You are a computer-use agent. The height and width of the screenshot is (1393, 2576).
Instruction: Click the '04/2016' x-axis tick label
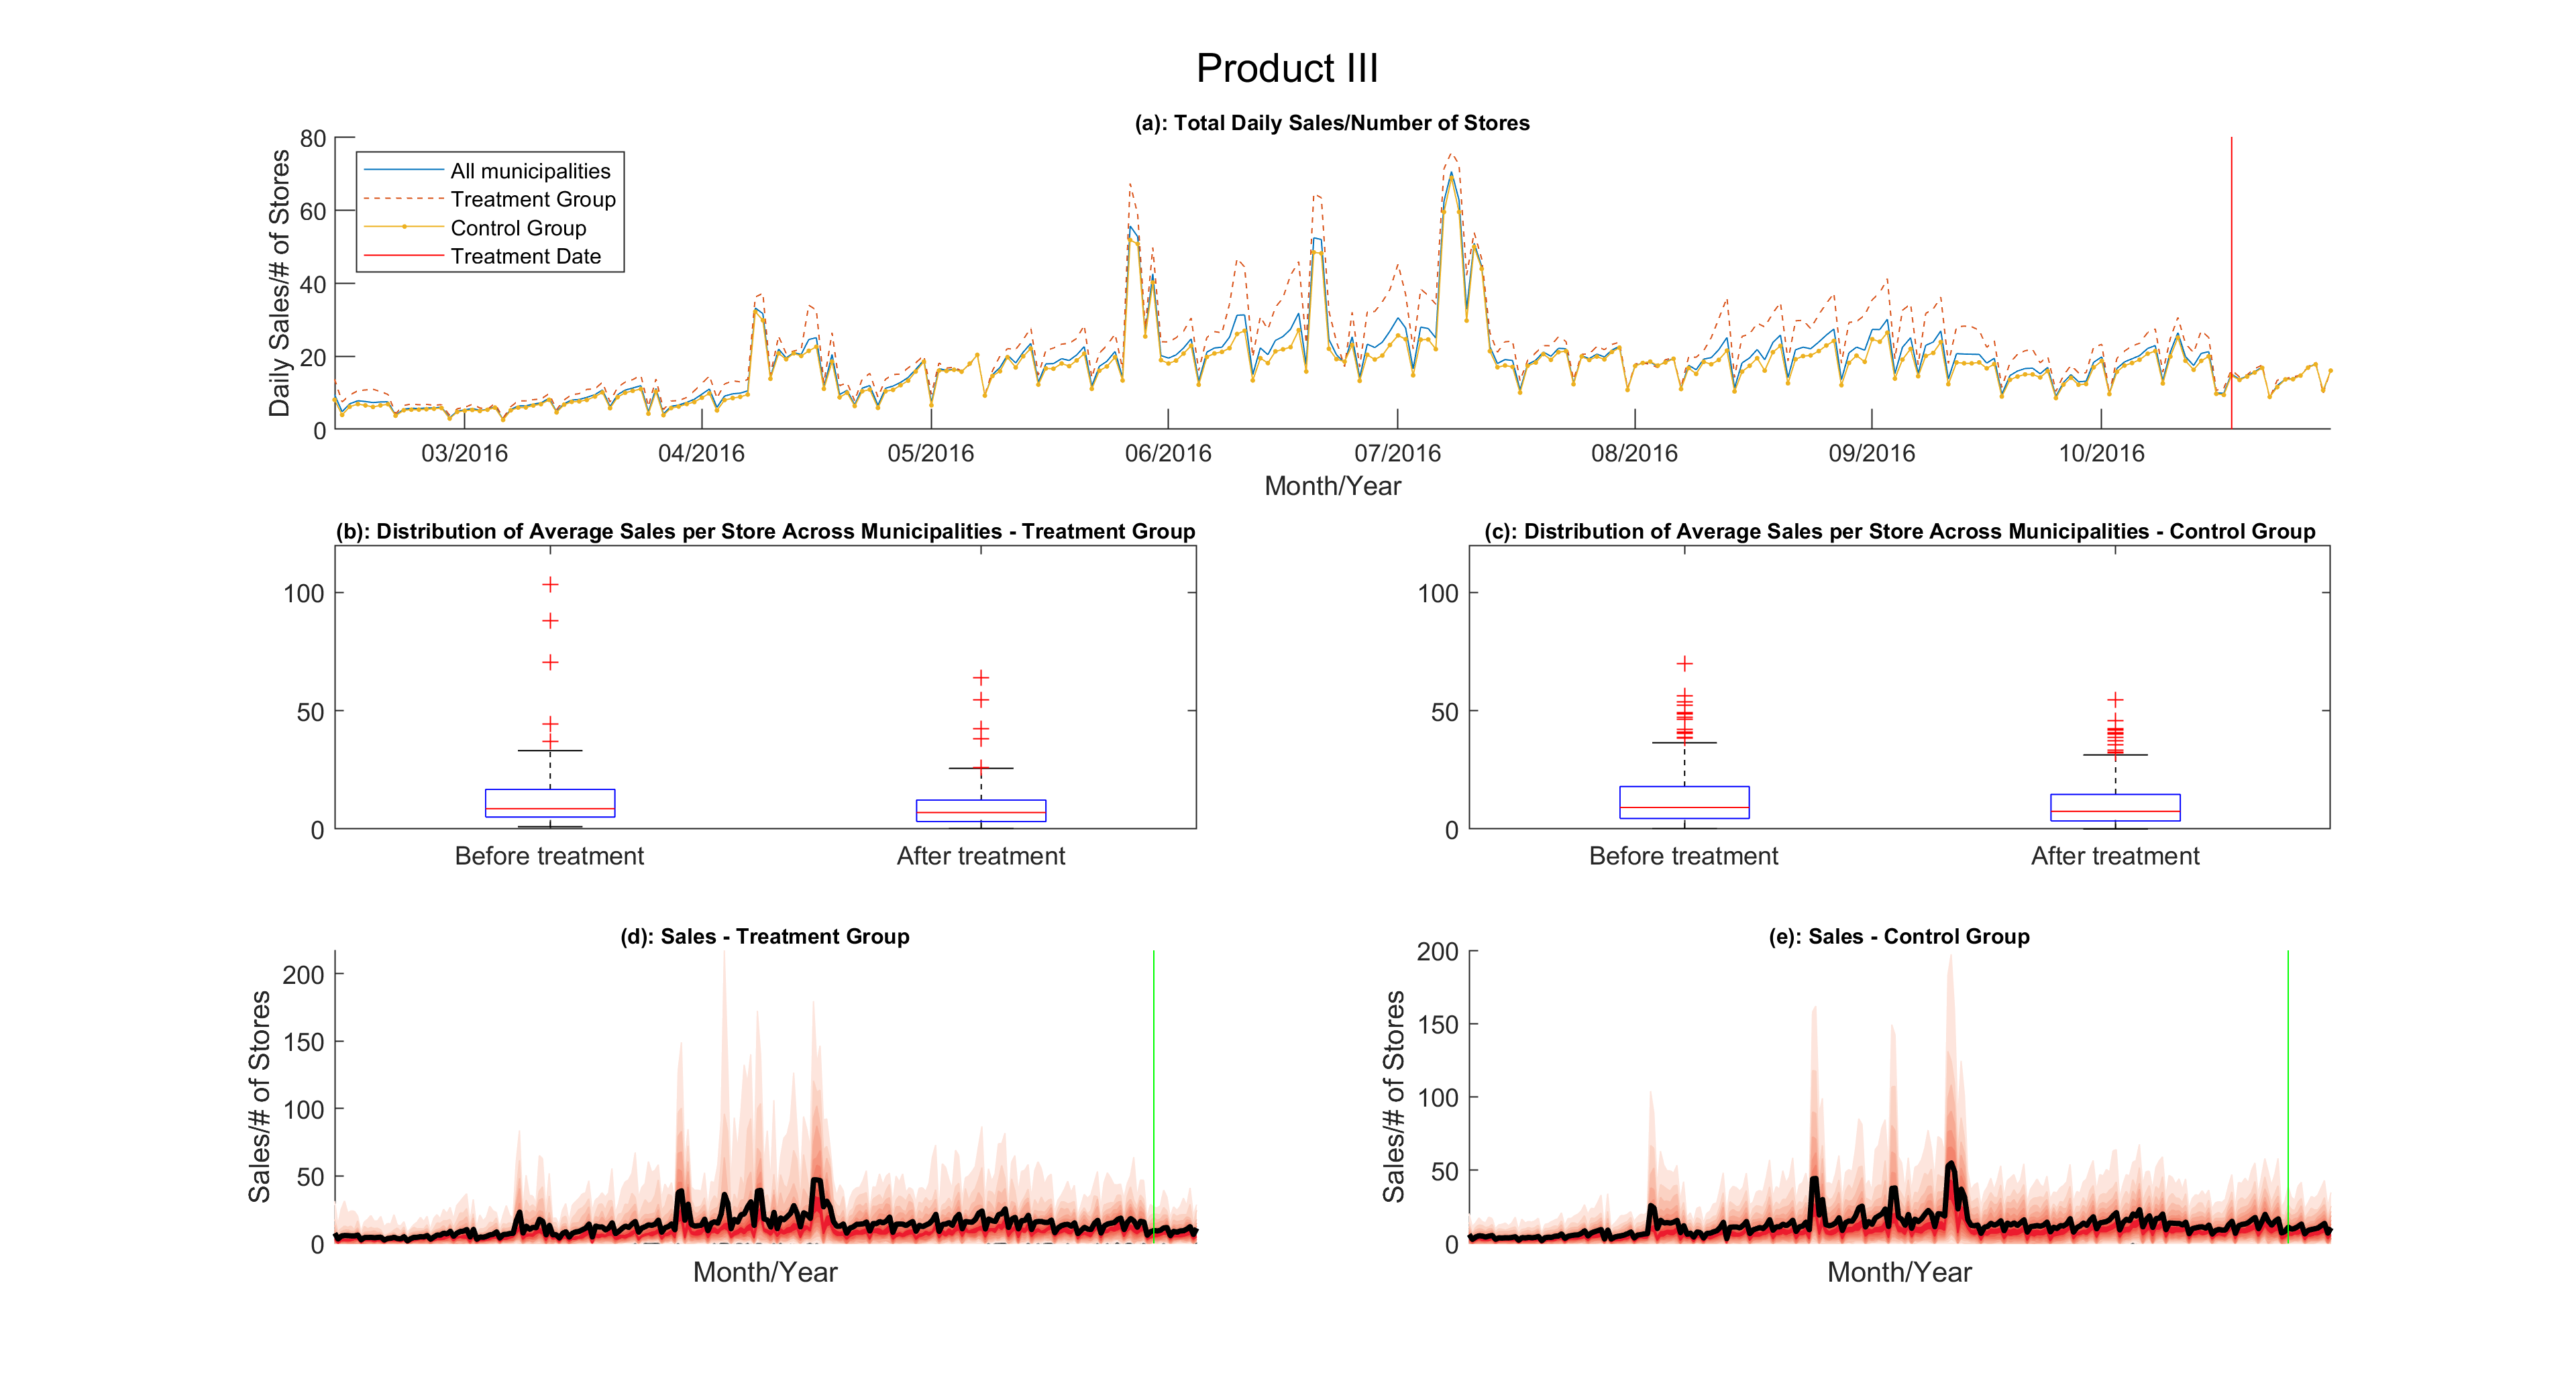701,453
